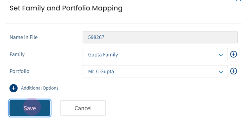Image resolution: width=249 pixels, height=118 pixels.
Task: Expand Additional Options via round plus icon
Action: pyautogui.click(x=14, y=88)
